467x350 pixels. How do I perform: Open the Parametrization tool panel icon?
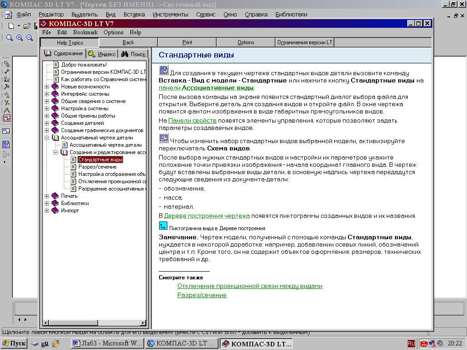6,95
